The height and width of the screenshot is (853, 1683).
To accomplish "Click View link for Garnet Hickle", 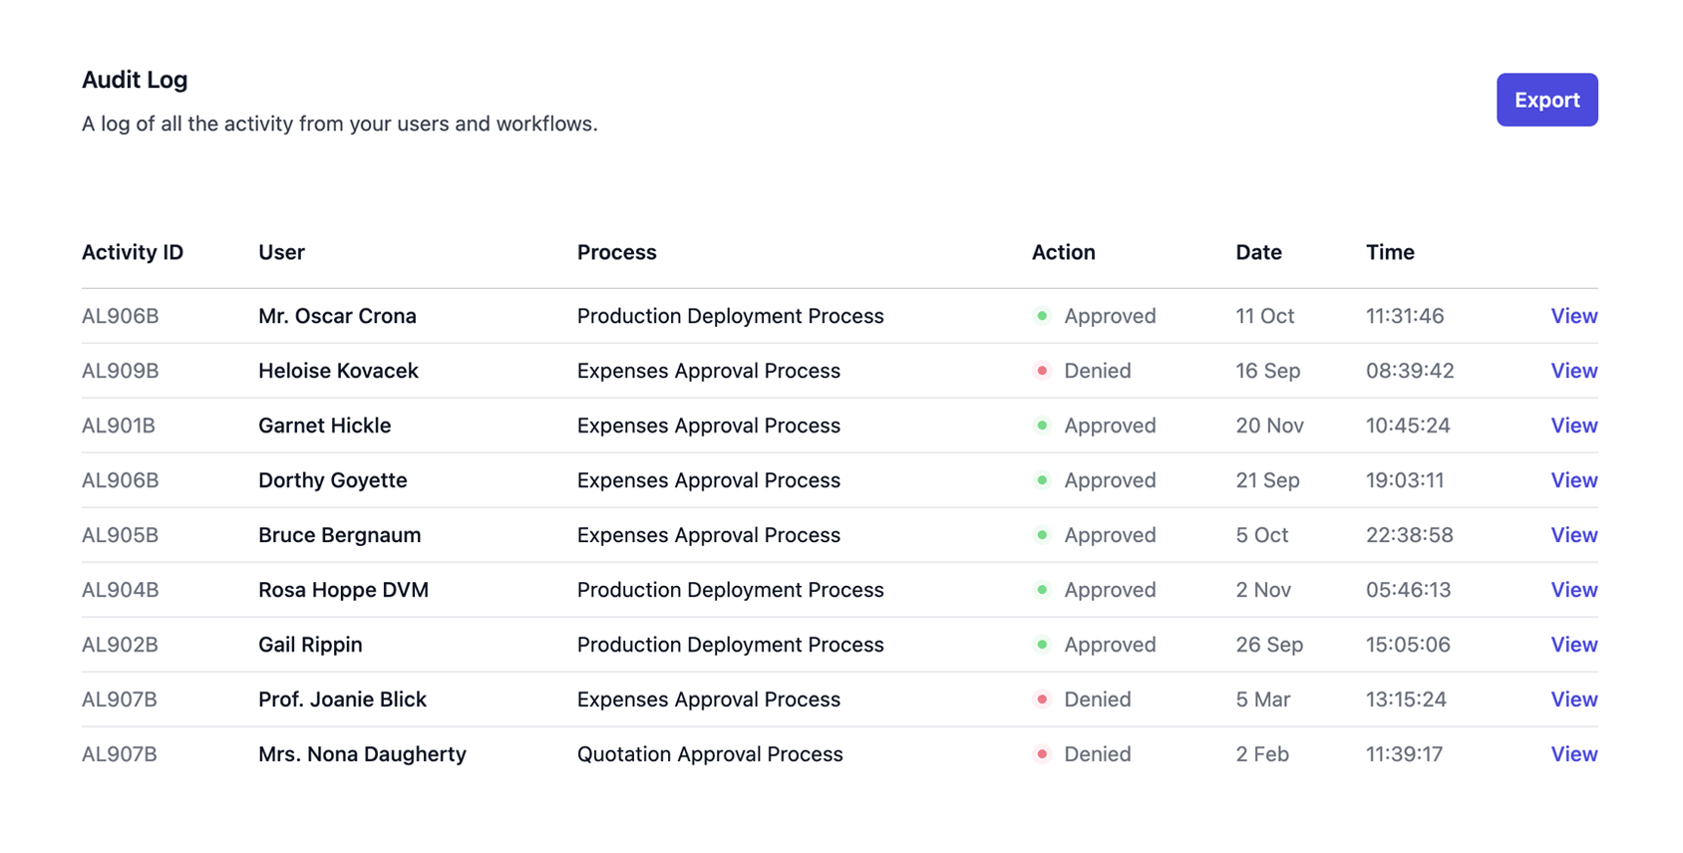I will [x=1573, y=426].
